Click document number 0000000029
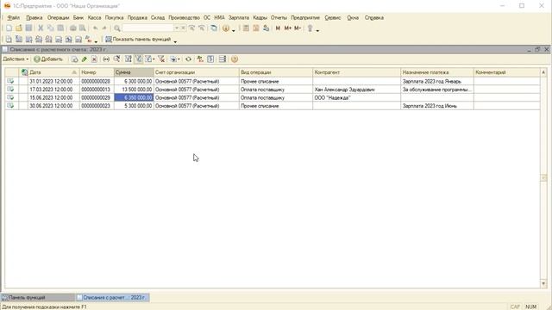 coord(96,97)
